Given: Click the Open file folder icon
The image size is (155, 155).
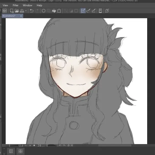Looking at the screenshot, I should (x=17, y=11).
